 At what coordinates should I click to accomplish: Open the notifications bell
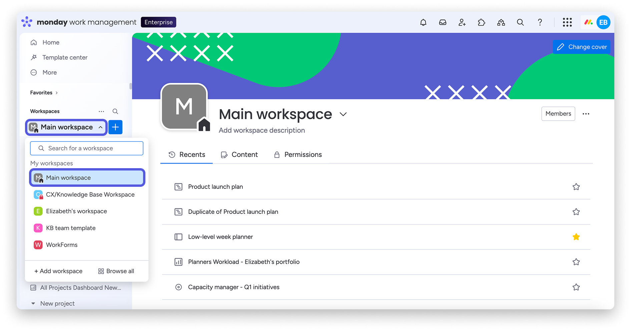point(423,22)
